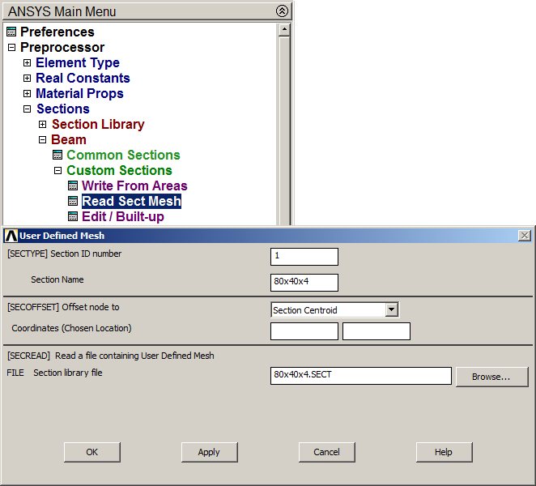Screen dimensions: 536x486
Task: Click the Read Sect Mesh icon
Action: tap(73, 202)
